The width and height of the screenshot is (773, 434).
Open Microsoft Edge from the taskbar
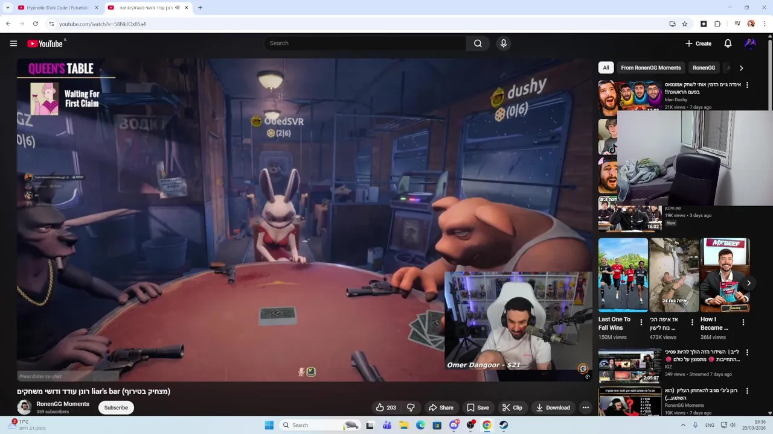420,425
